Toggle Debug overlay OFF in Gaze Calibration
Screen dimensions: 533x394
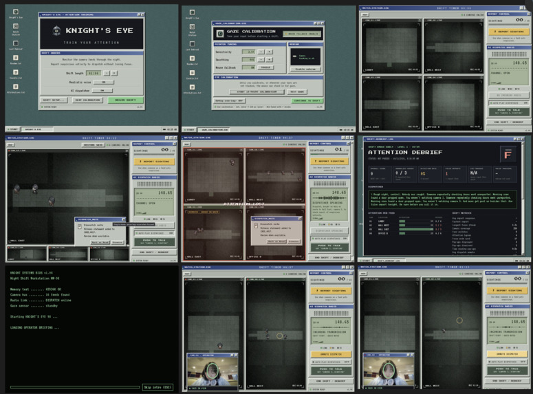coord(230,100)
